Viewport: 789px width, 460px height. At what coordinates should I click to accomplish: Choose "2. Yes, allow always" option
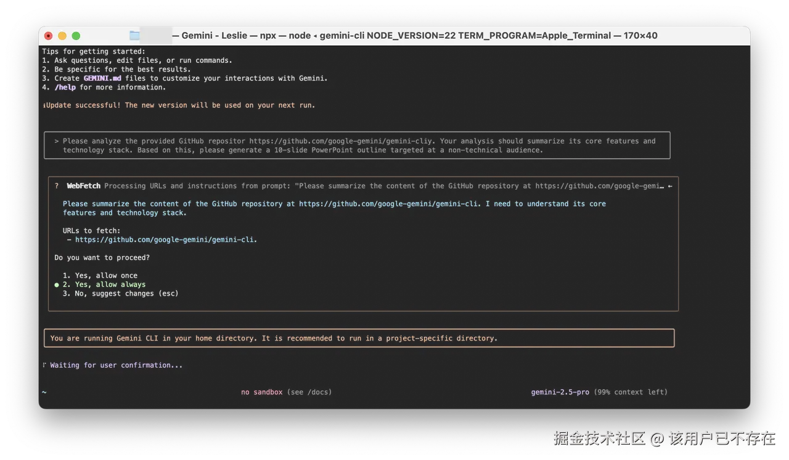[104, 284]
